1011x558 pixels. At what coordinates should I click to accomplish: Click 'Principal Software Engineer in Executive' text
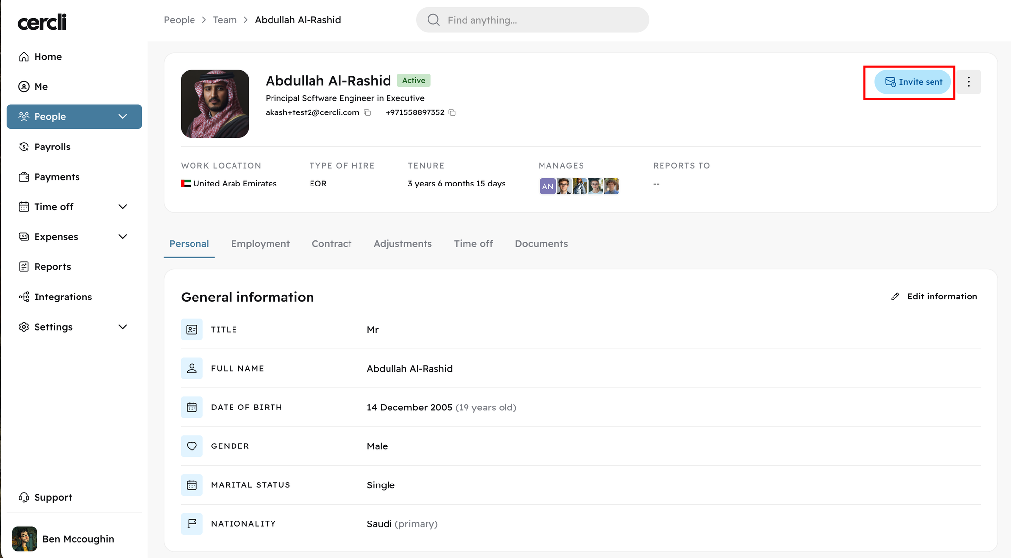(x=345, y=98)
